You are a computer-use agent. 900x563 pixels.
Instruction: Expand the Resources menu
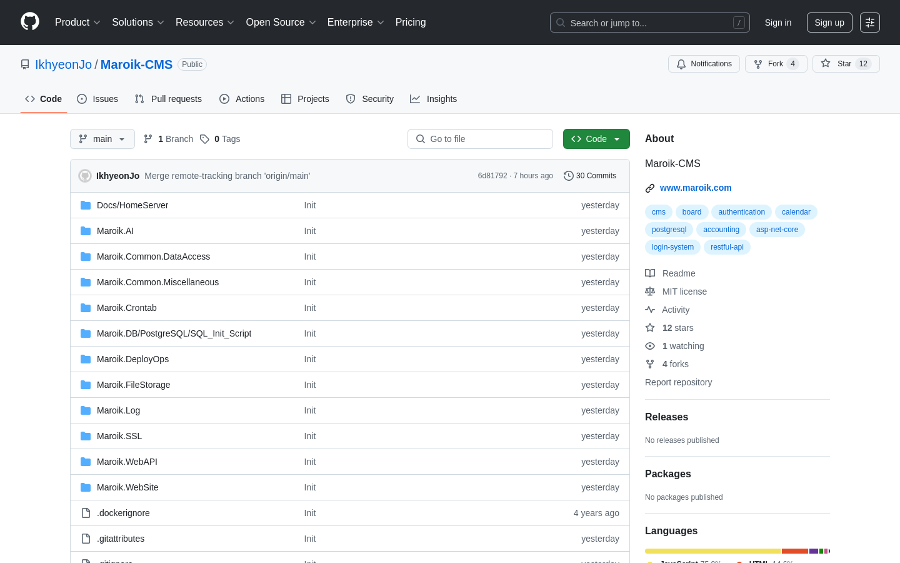coord(204,22)
